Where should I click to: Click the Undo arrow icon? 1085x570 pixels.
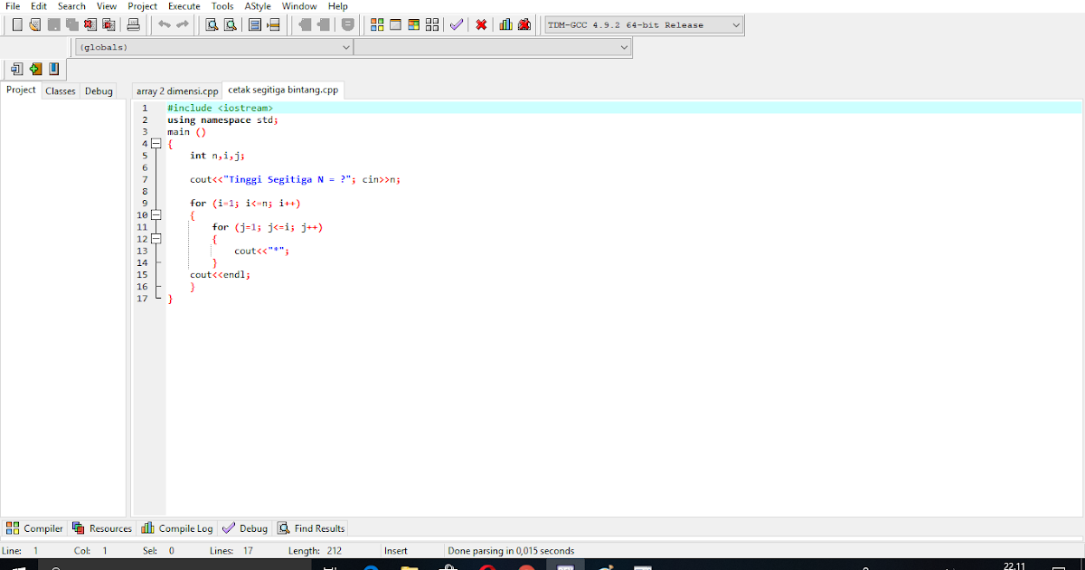pos(164,24)
